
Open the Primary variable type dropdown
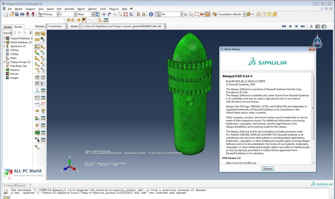click(58, 14)
